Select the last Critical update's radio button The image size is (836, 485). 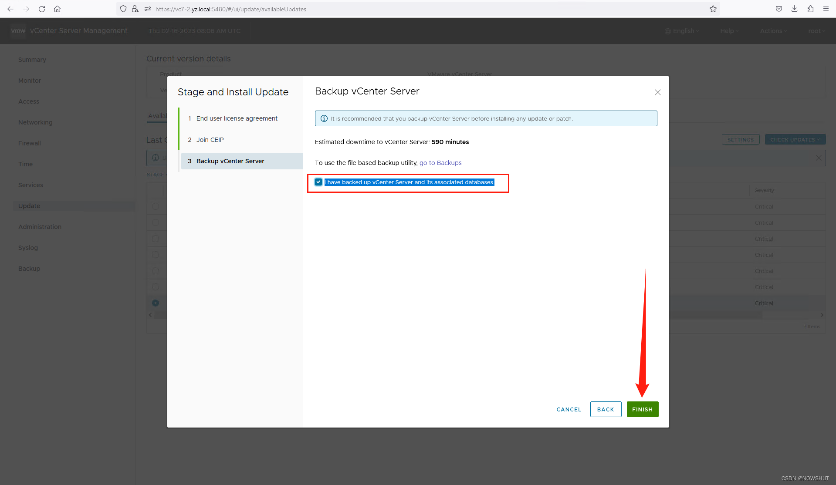coord(156,303)
